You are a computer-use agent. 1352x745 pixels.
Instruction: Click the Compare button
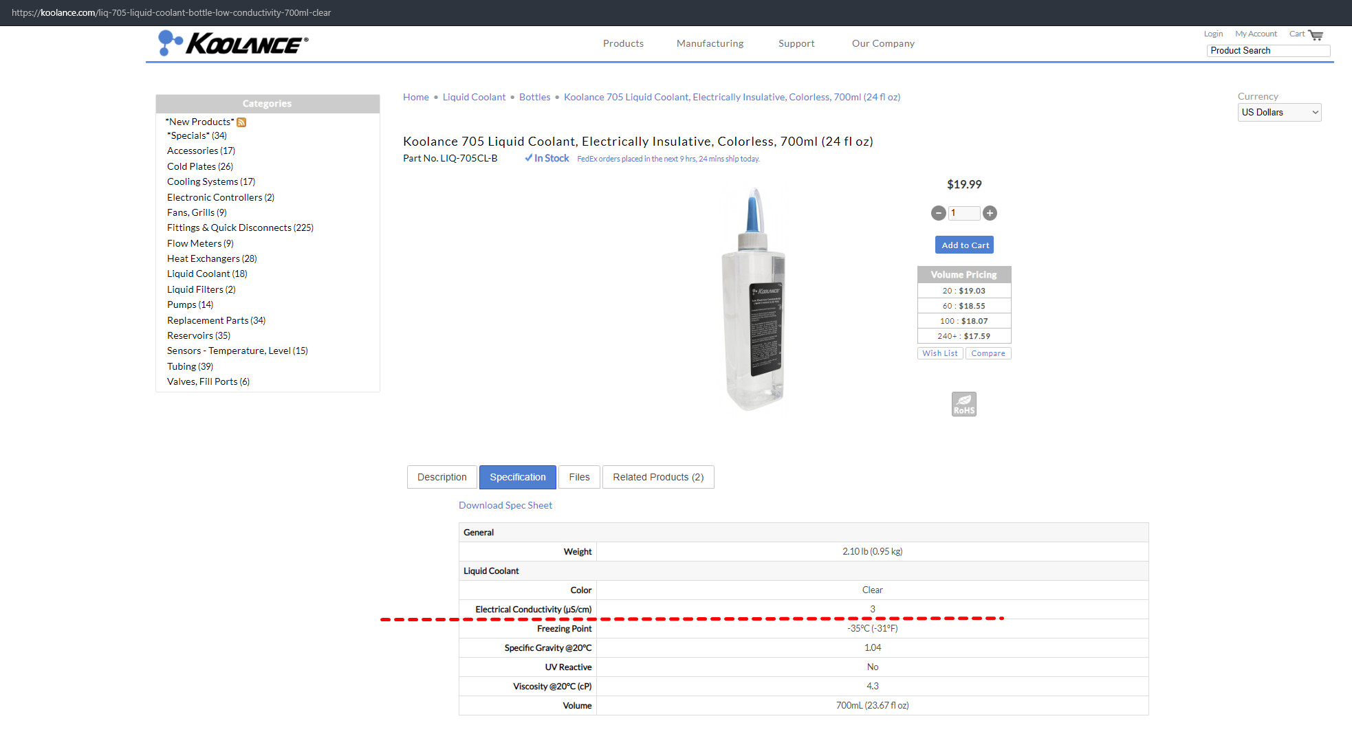[x=988, y=353]
